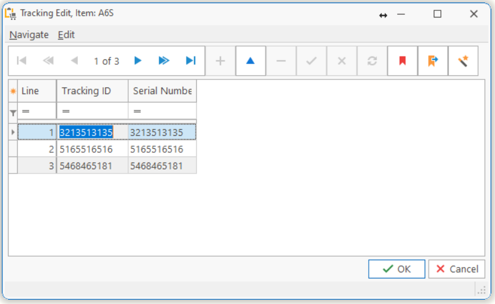Click the row indicator for line 1
This screenshot has width=495, height=304.
13,132
